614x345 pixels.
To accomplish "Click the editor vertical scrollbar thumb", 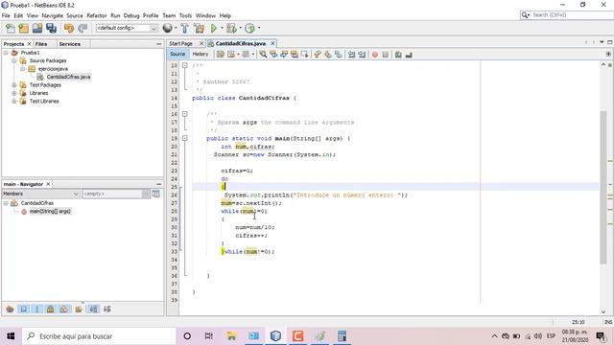I will 603,188.
